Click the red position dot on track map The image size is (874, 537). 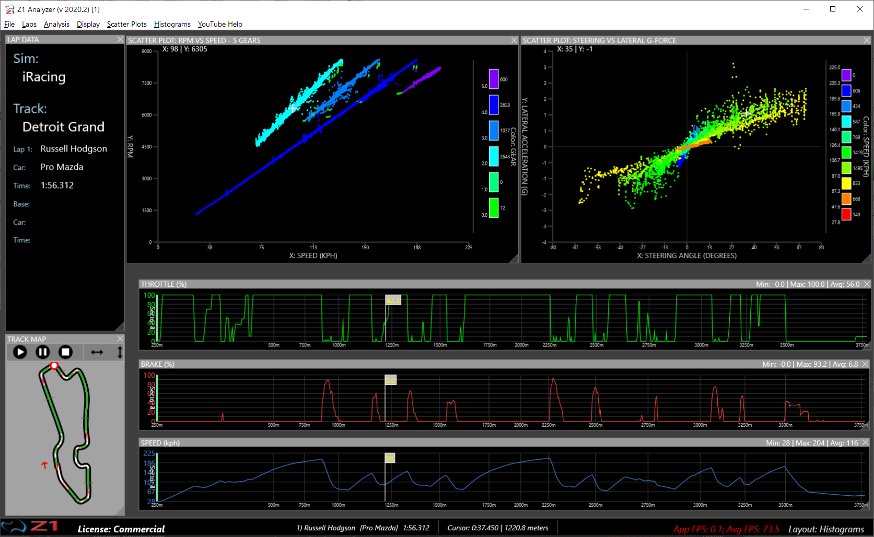click(54, 366)
